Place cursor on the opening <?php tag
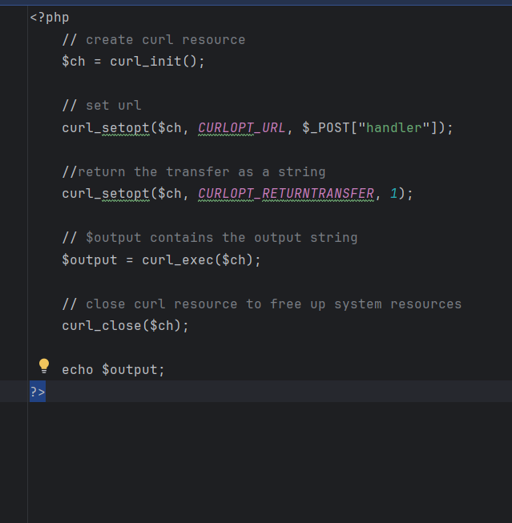The image size is (512, 523). (50, 17)
